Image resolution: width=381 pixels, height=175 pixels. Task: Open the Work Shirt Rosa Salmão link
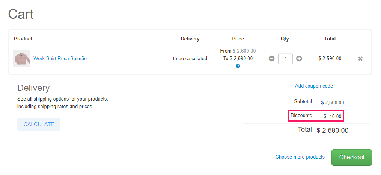click(x=60, y=59)
